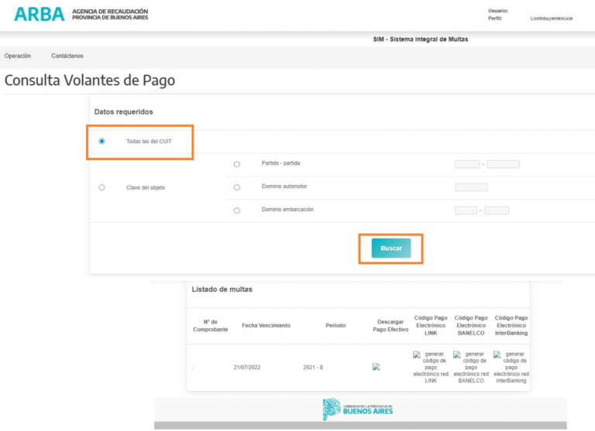Screen dimensions: 595x431
Task: Click the Clave del objeto label
Action: 146,187
